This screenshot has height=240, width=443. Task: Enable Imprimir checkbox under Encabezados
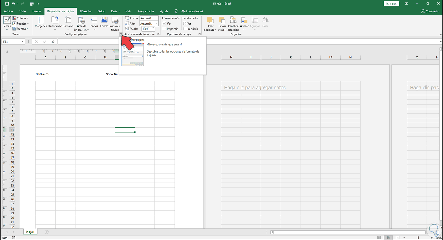coord(185,29)
